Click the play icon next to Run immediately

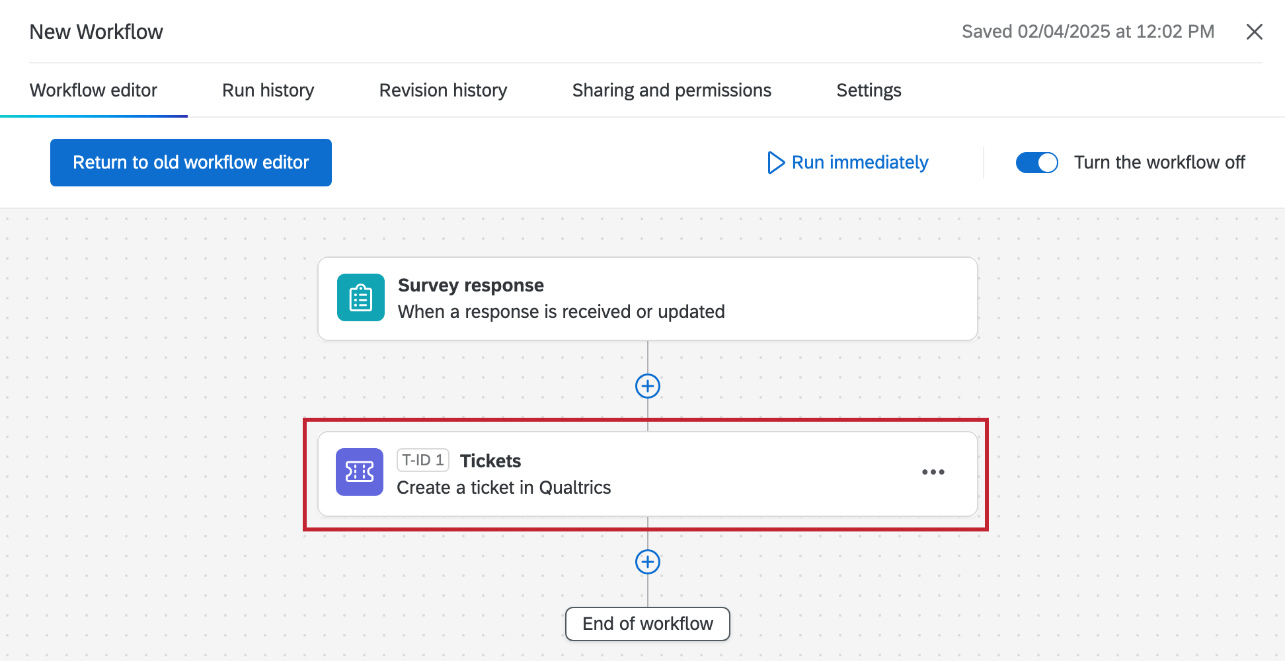coord(775,163)
